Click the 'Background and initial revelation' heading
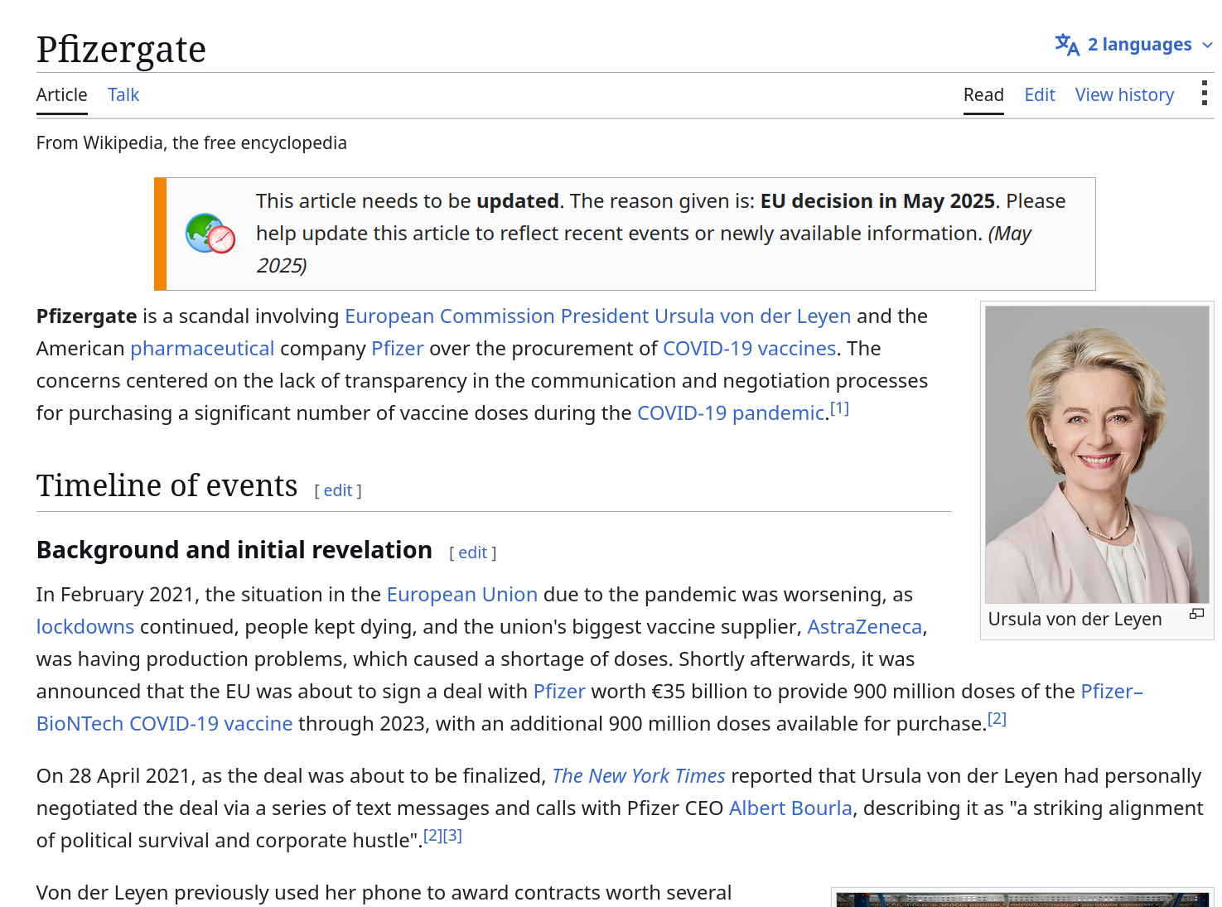Viewport: 1222px width, 907px height. click(234, 550)
